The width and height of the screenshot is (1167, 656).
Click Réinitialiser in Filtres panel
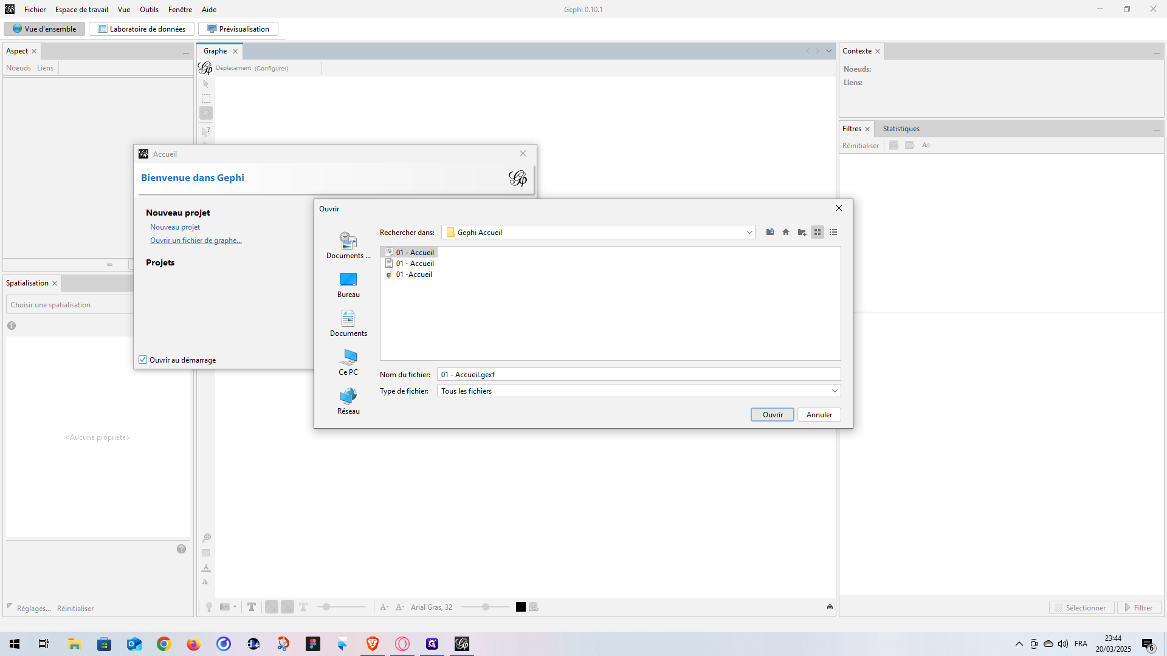click(x=861, y=145)
